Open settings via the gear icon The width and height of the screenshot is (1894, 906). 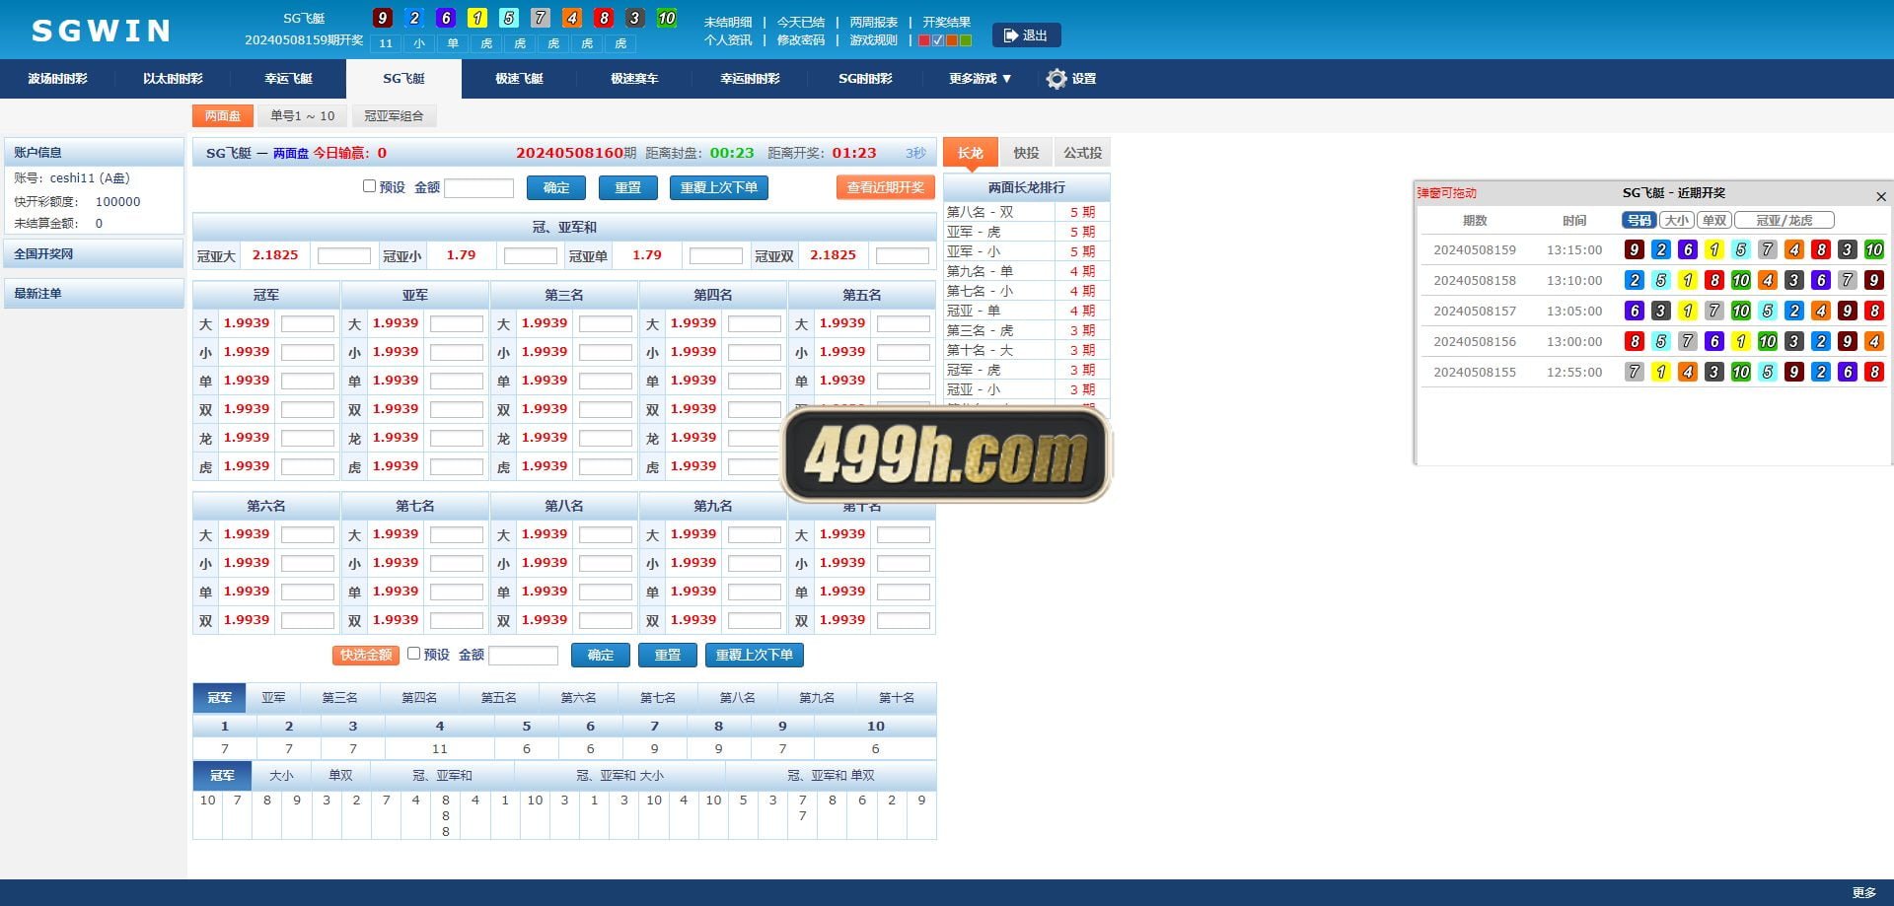tap(1056, 79)
